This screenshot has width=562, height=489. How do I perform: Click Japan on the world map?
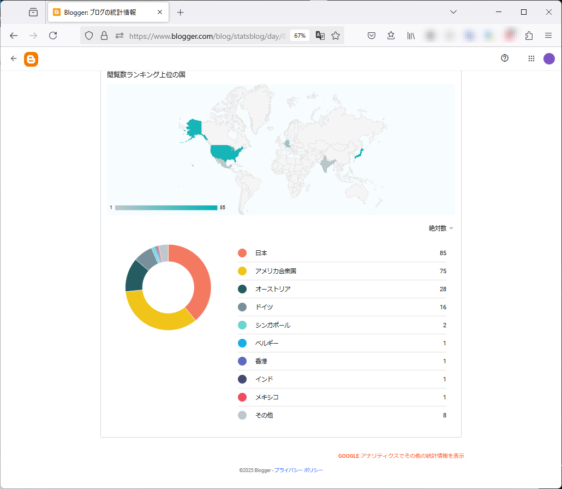359,154
